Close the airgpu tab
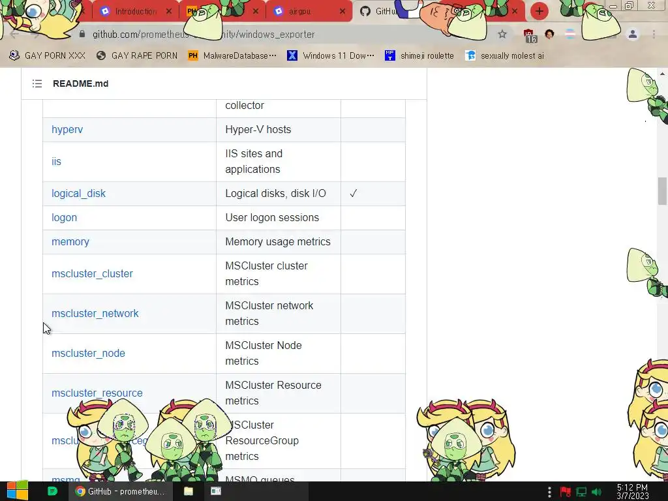Screen dimensions: 668x501 coord(342,12)
